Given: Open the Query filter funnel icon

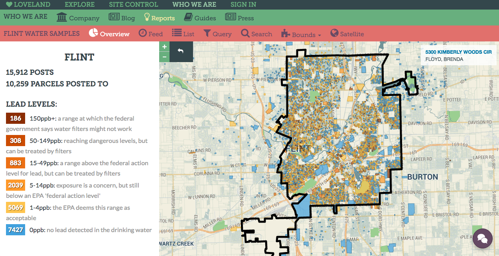Looking at the screenshot, I should [x=207, y=33].
